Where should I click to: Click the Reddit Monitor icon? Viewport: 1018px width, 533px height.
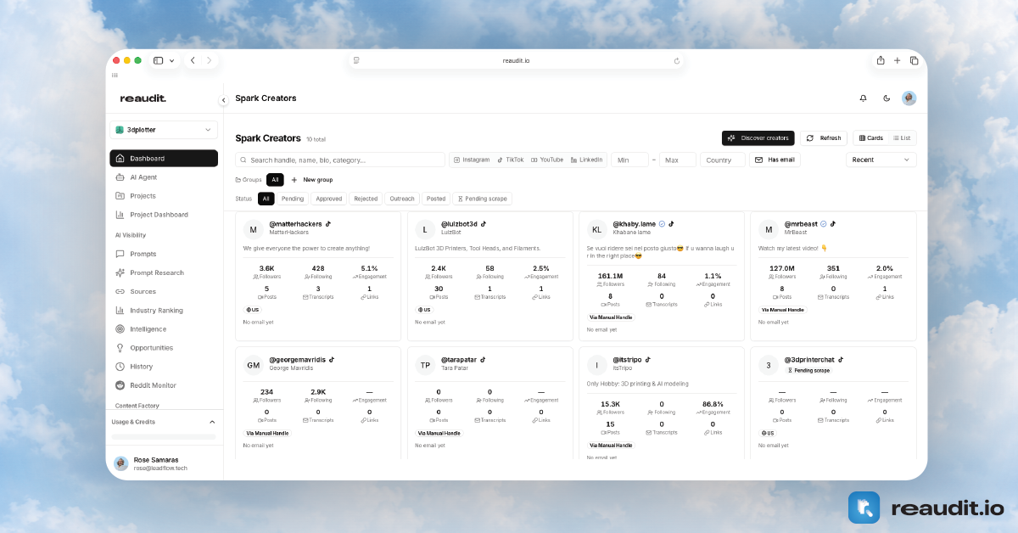(x=120, y=385)
